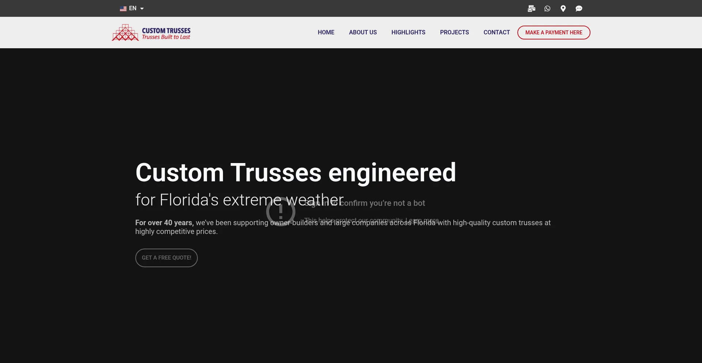Open WhatsApp chat via top bar icon
This screenshot has height=363, width=702.
[547, 8]
